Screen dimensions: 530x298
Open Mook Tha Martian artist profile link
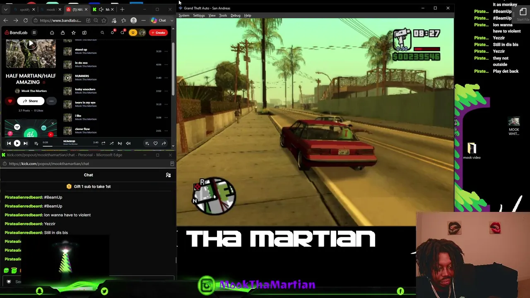tap(34, 91)
